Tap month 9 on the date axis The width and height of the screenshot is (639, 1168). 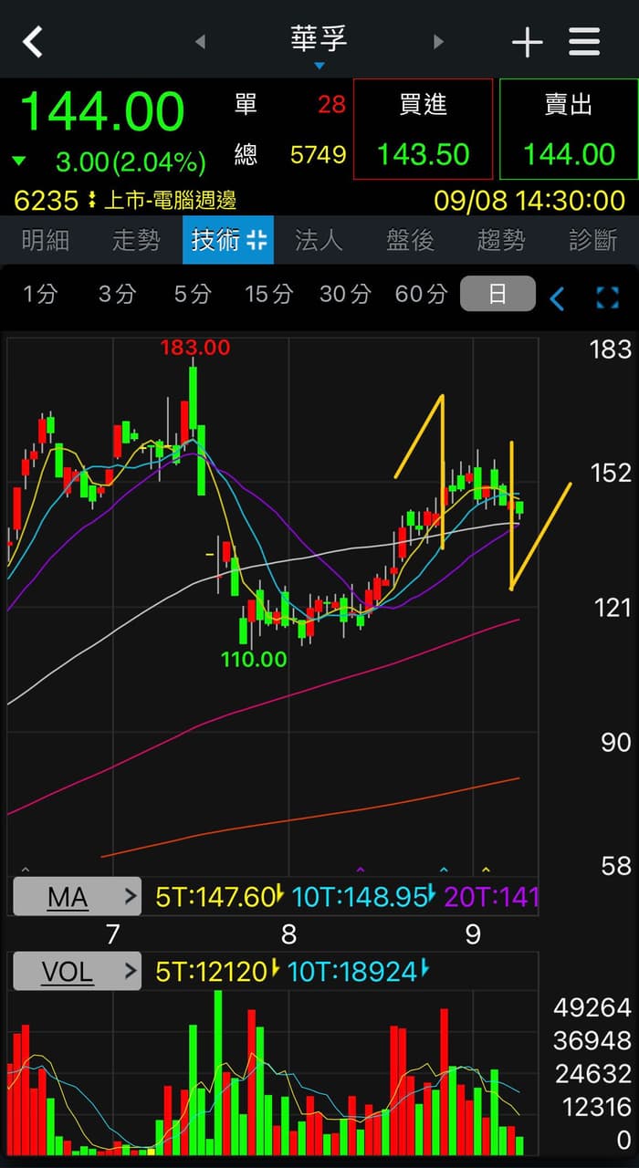point(473,934)
